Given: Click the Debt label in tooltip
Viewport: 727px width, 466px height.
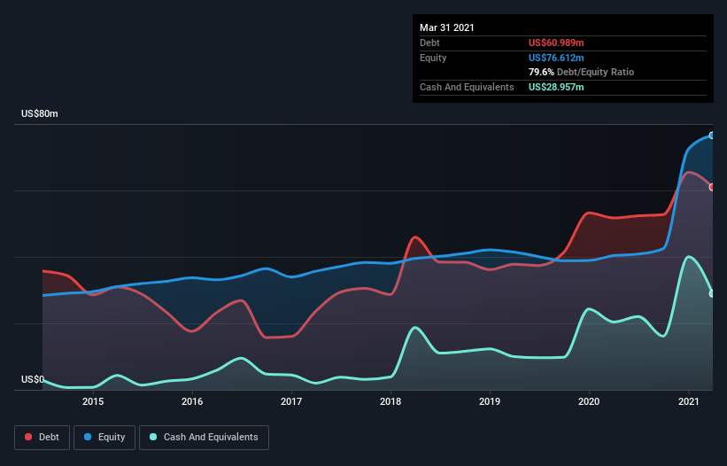Looking at the screenshot, I should pos(429,43).
